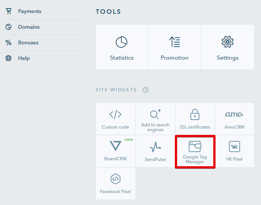Click the green new badge on BoardCRM
This screenshot has height=205, width=261.
pos(129,139)
